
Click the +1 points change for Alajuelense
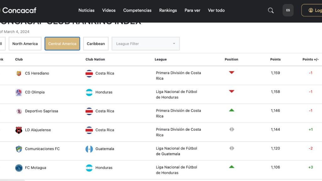click(x=310, y=129)
